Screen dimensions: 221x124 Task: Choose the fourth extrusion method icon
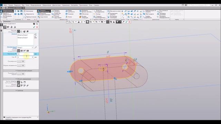coord(28,51)
